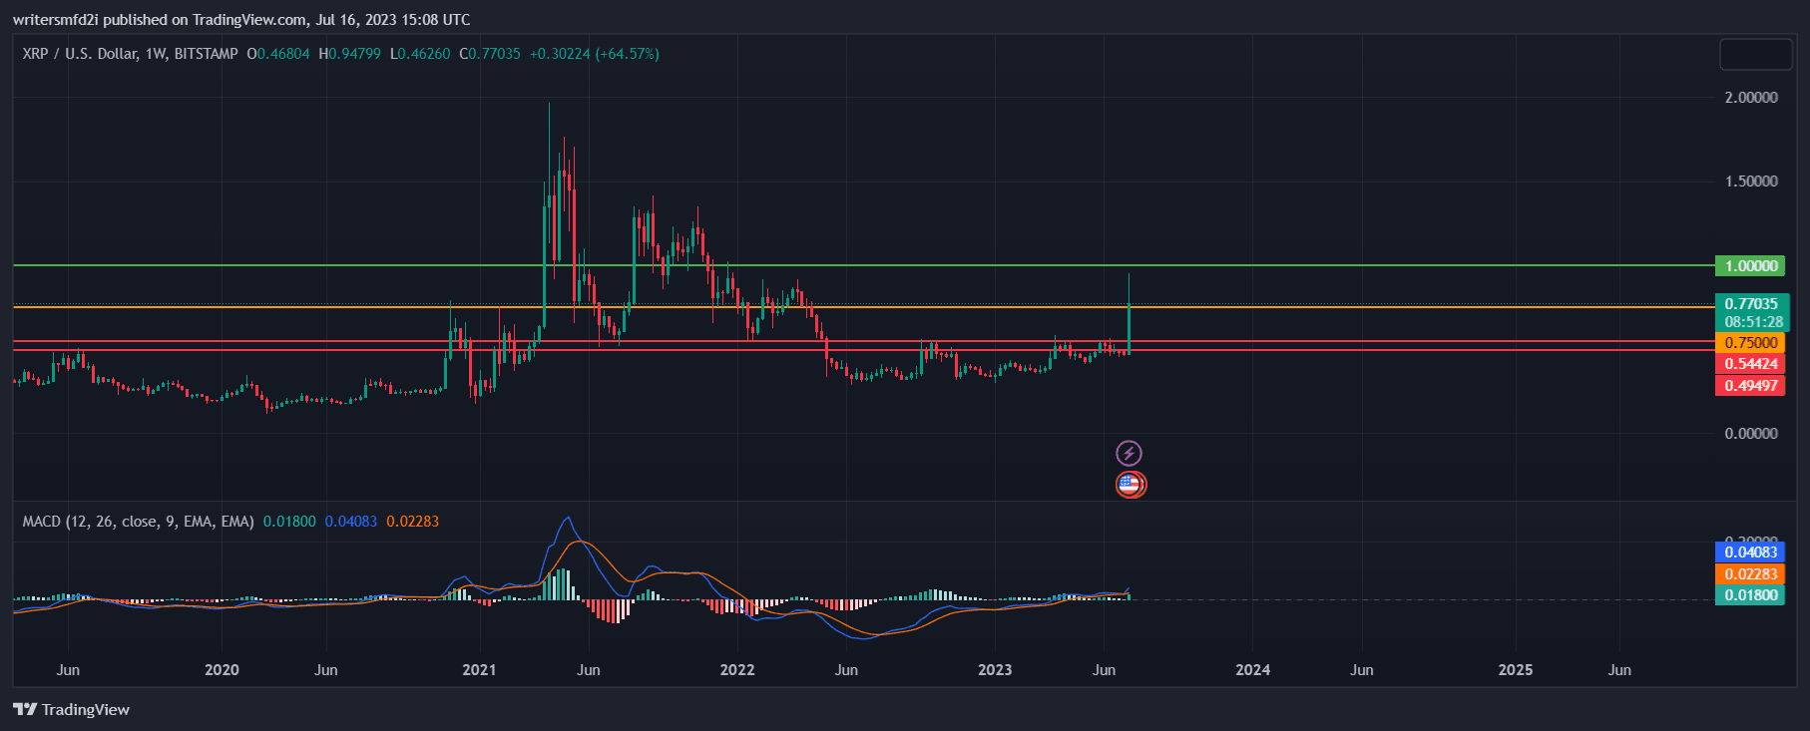The image size is (1810, 731).
Task: Click the green 1.00000 price label
Action: pyautogui.click(x=1750, y=266)
